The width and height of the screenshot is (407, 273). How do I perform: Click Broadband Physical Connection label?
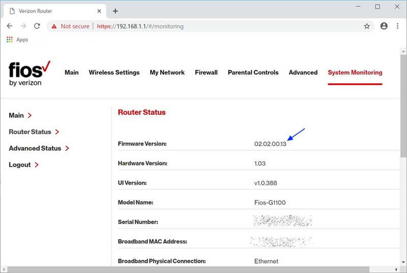pyautogui.click(x=162, y=261)
